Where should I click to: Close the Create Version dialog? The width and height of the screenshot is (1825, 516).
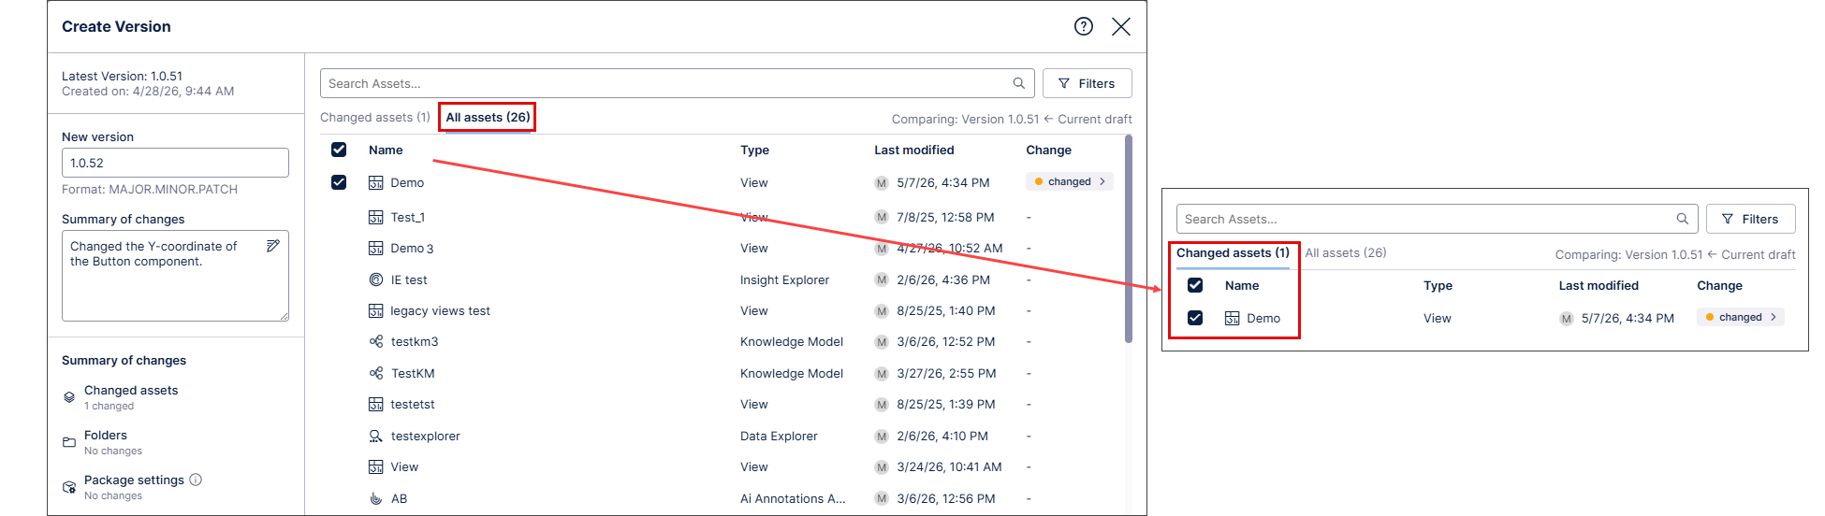tap(1121, 26)
